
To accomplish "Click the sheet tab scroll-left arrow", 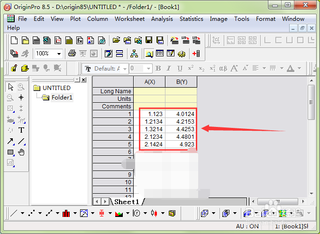I will (x=97, y=202).
